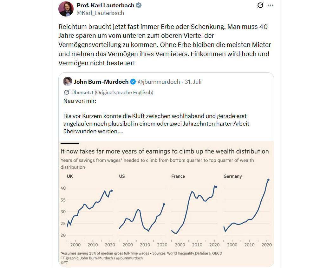
Task: Click the UK chart panel
Action: (x=88, y=210)
